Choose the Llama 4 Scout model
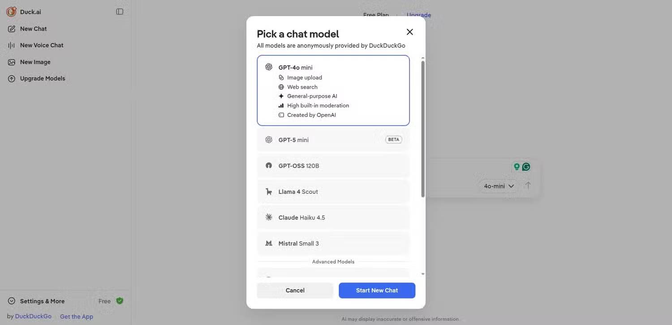 tap(333, 192)
